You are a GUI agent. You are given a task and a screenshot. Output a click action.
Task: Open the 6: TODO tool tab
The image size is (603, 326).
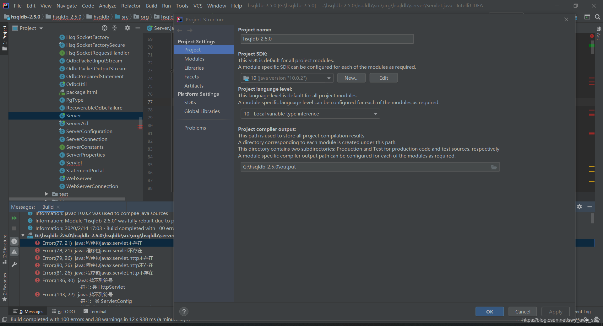[x=63, y=312]
